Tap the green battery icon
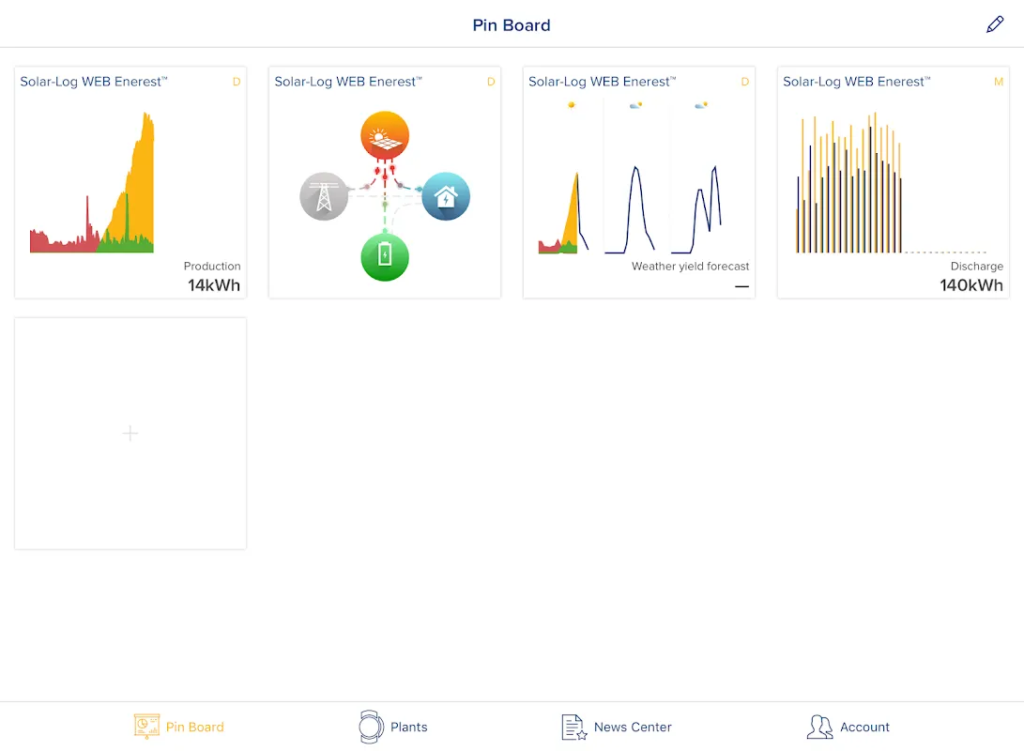The image size is (1024, 751). coord(385,256)
